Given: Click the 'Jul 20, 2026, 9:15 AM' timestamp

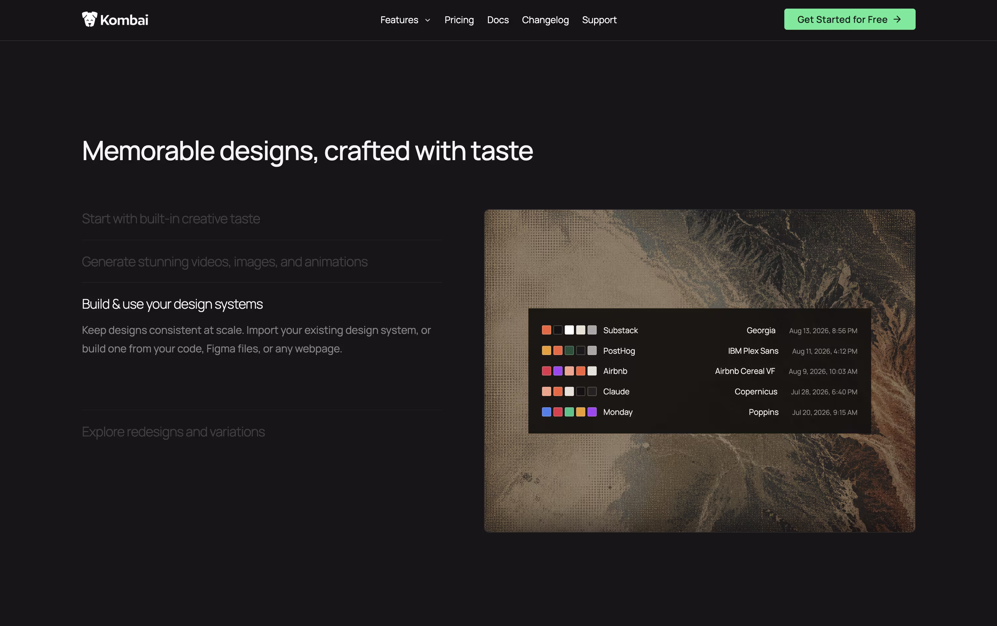Looking at the screenshot, I should [825, 412].
